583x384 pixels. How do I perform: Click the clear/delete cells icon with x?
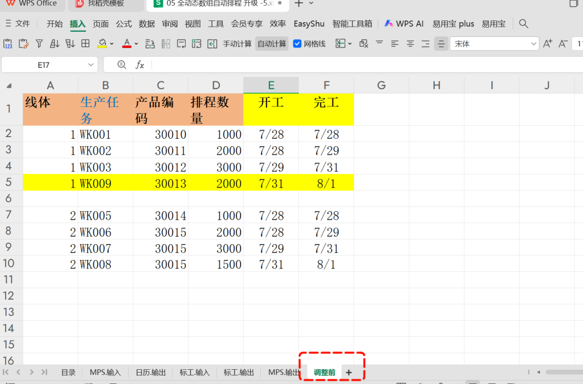click(364, 44)
